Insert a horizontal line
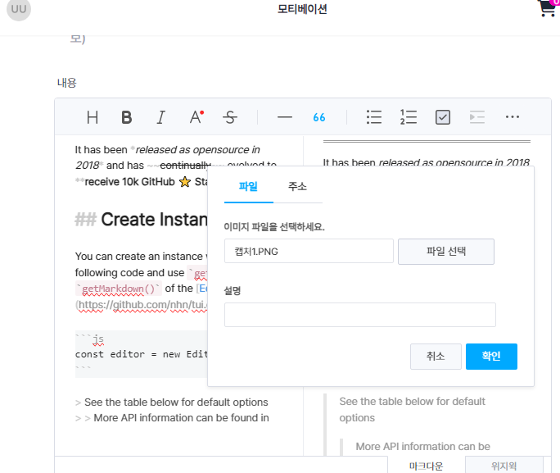Viewport: 560px width, 473px height. (x=285, y=117)
